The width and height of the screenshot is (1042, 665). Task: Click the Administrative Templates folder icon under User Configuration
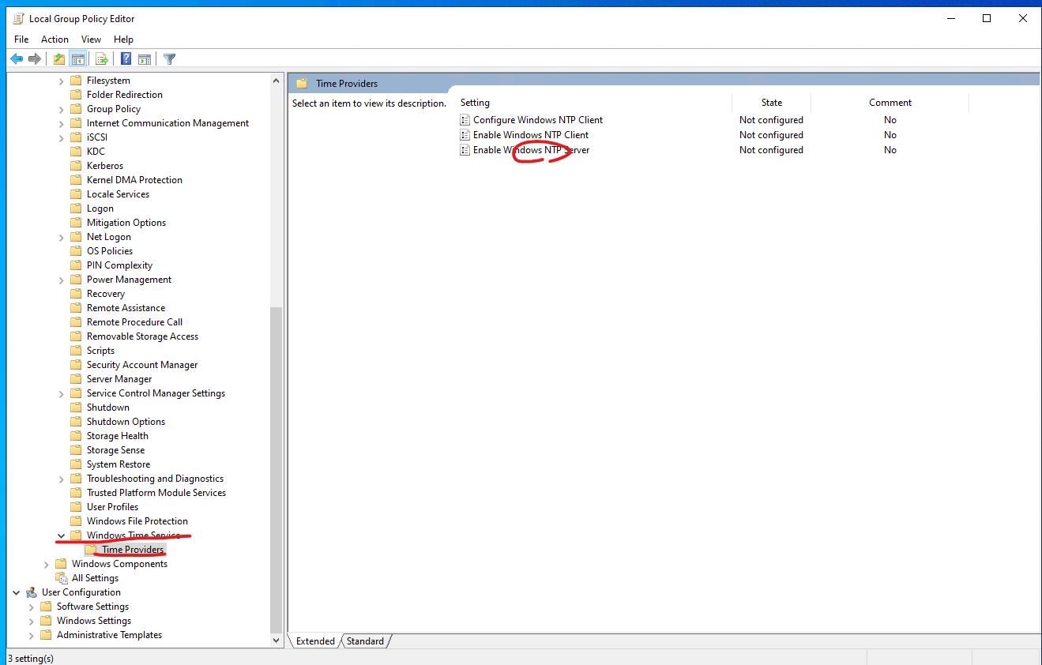46,635
